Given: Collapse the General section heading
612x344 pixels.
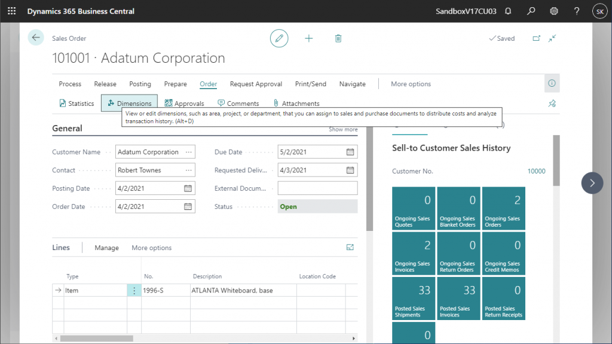Looking at the screenshot, I should tap(67, 128).
